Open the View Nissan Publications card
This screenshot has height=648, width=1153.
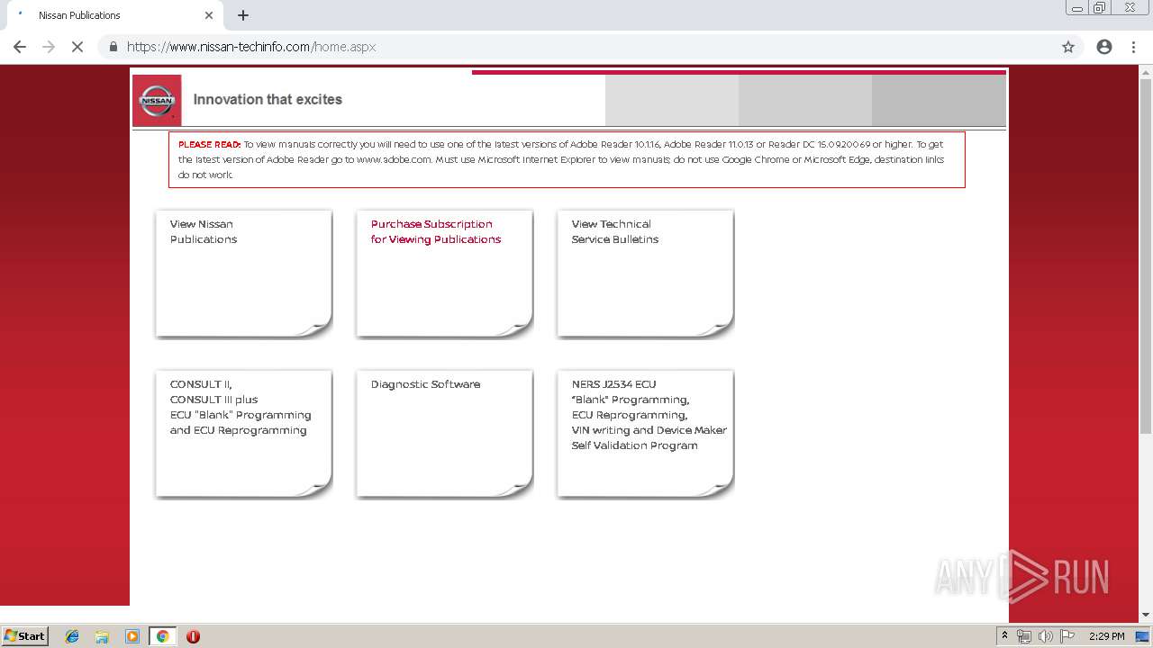243,274
